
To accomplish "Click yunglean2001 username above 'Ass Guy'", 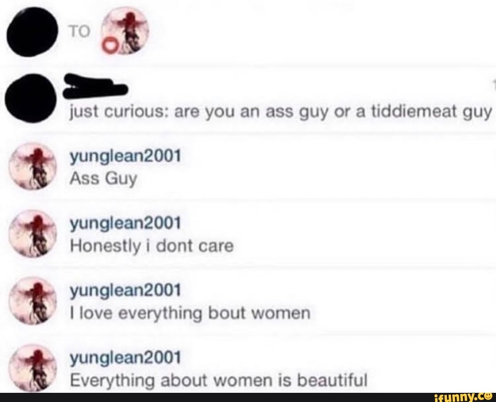I will click(125, 156).
